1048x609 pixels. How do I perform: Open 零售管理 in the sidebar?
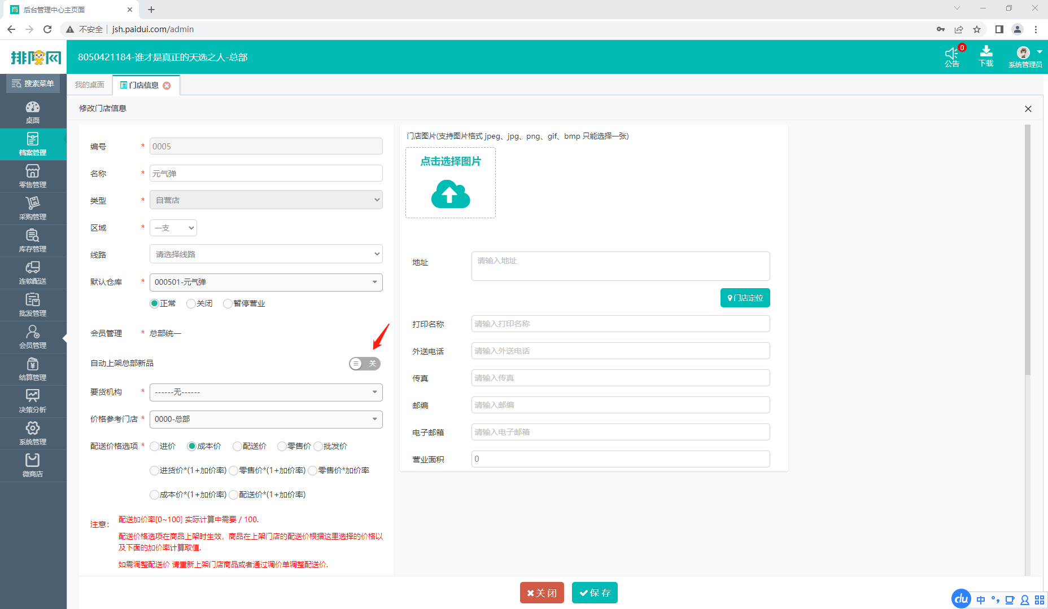tap(33, 176)
